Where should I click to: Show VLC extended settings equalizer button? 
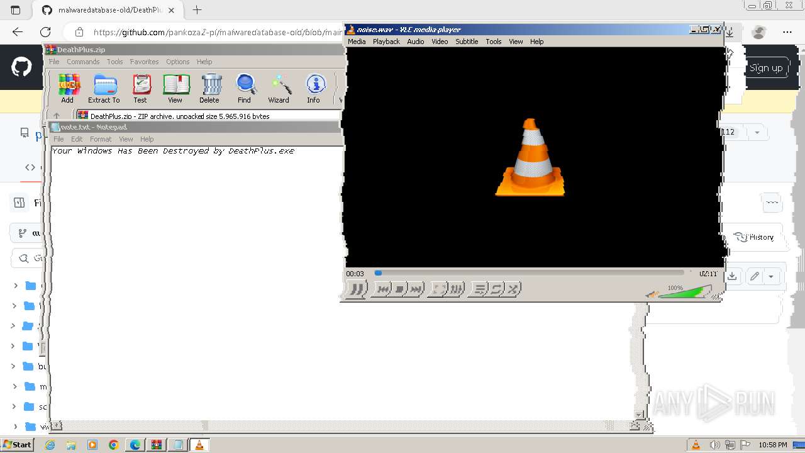pos(456,289)
